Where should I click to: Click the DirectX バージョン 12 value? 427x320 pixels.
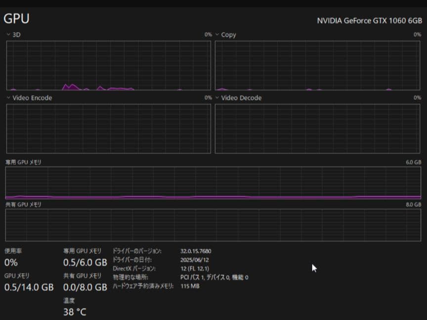[x=194, y=268]
